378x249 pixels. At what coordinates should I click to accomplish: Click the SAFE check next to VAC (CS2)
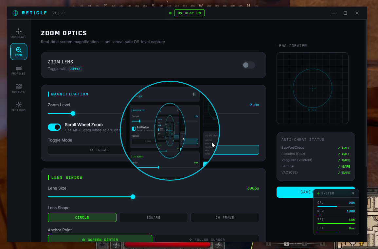tap(344, 173)
